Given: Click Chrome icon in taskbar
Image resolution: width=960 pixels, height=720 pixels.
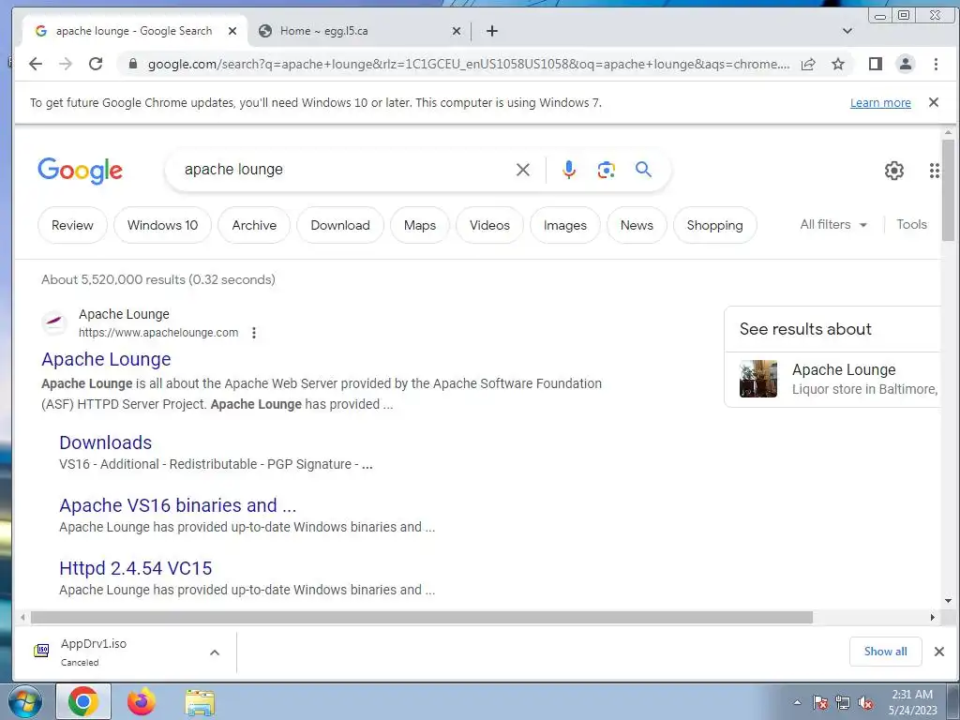Looking at the screenshot, I should coord(83,701).
